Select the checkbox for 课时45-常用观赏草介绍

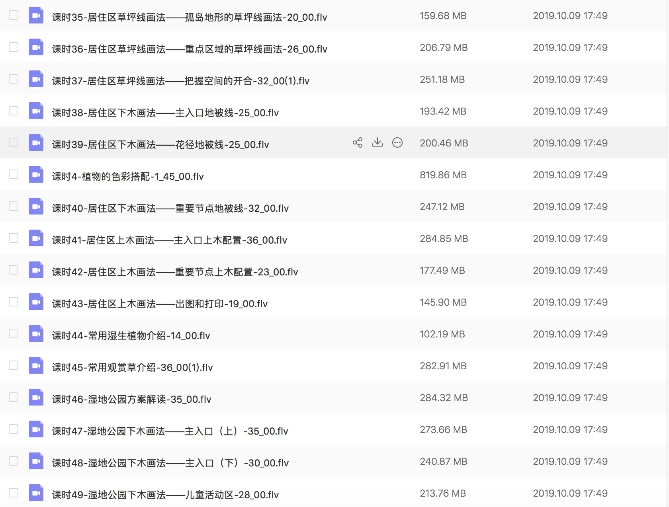pyautogui.click(x=14, y=365)
